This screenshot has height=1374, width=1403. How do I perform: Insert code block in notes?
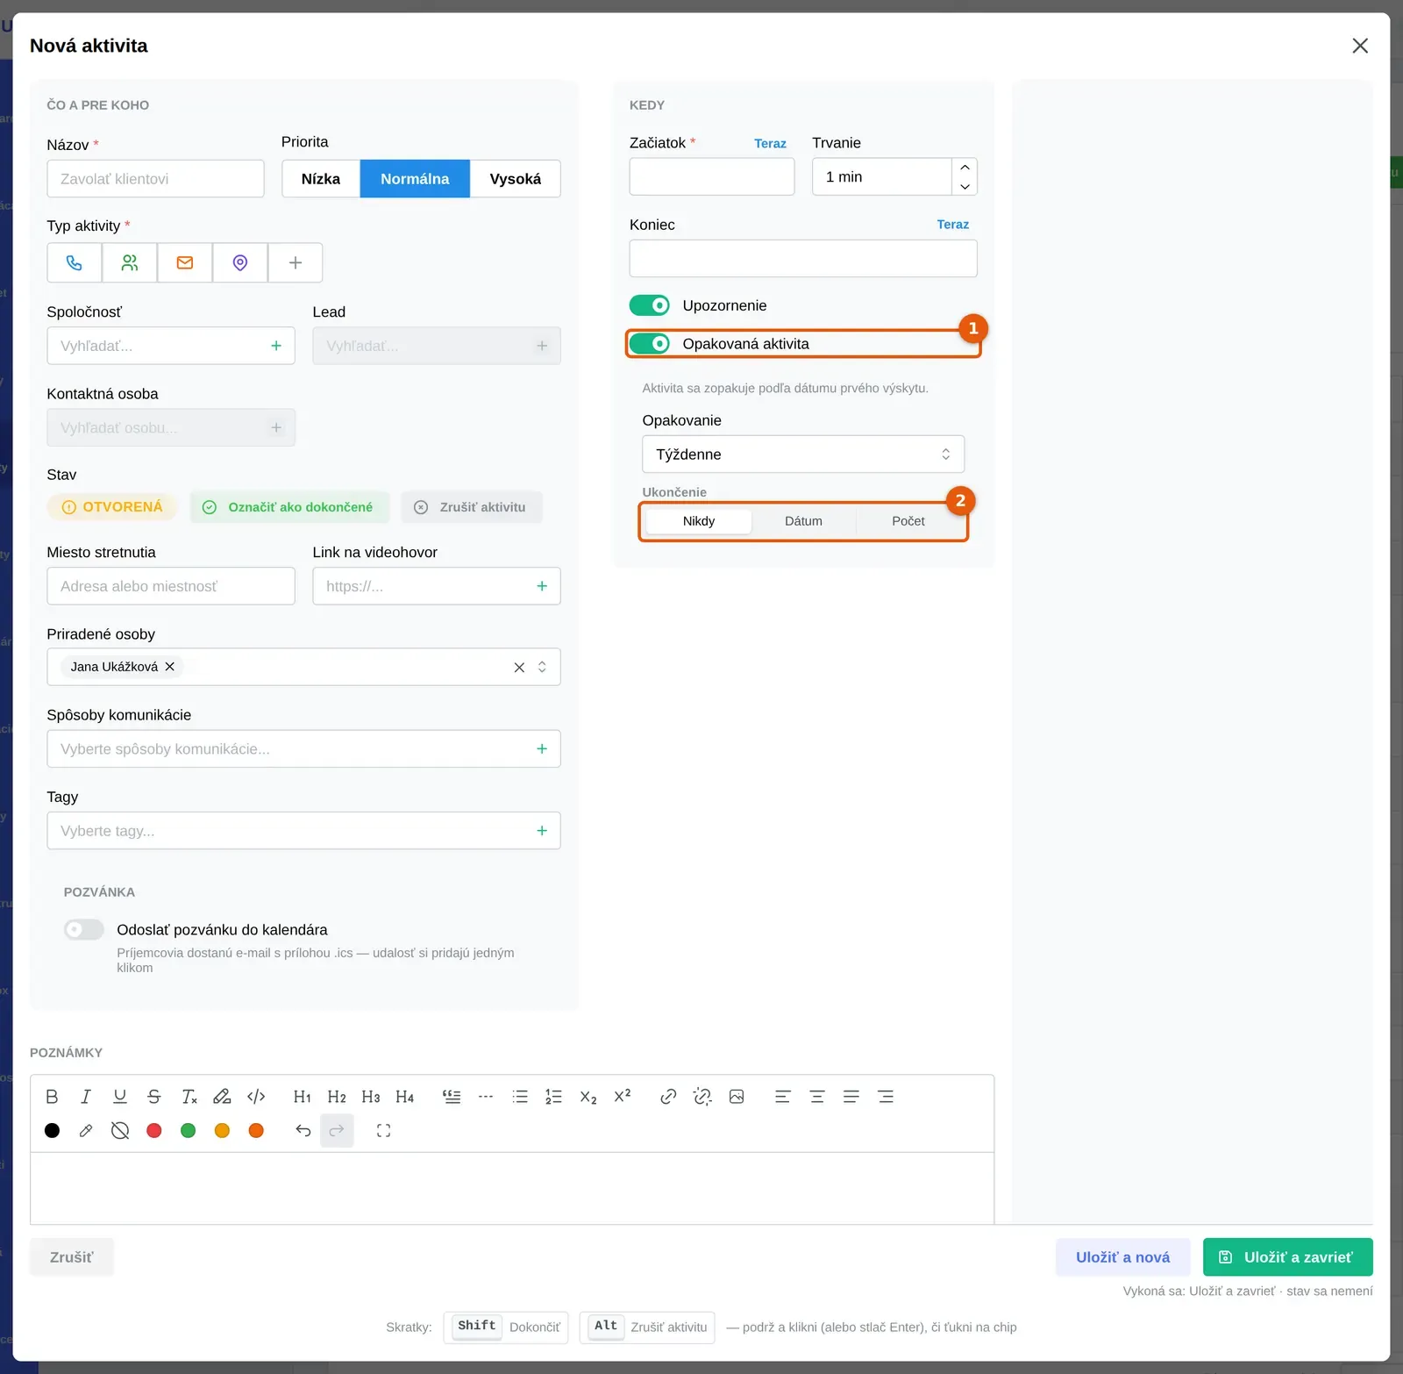(x=256, y=1097)
